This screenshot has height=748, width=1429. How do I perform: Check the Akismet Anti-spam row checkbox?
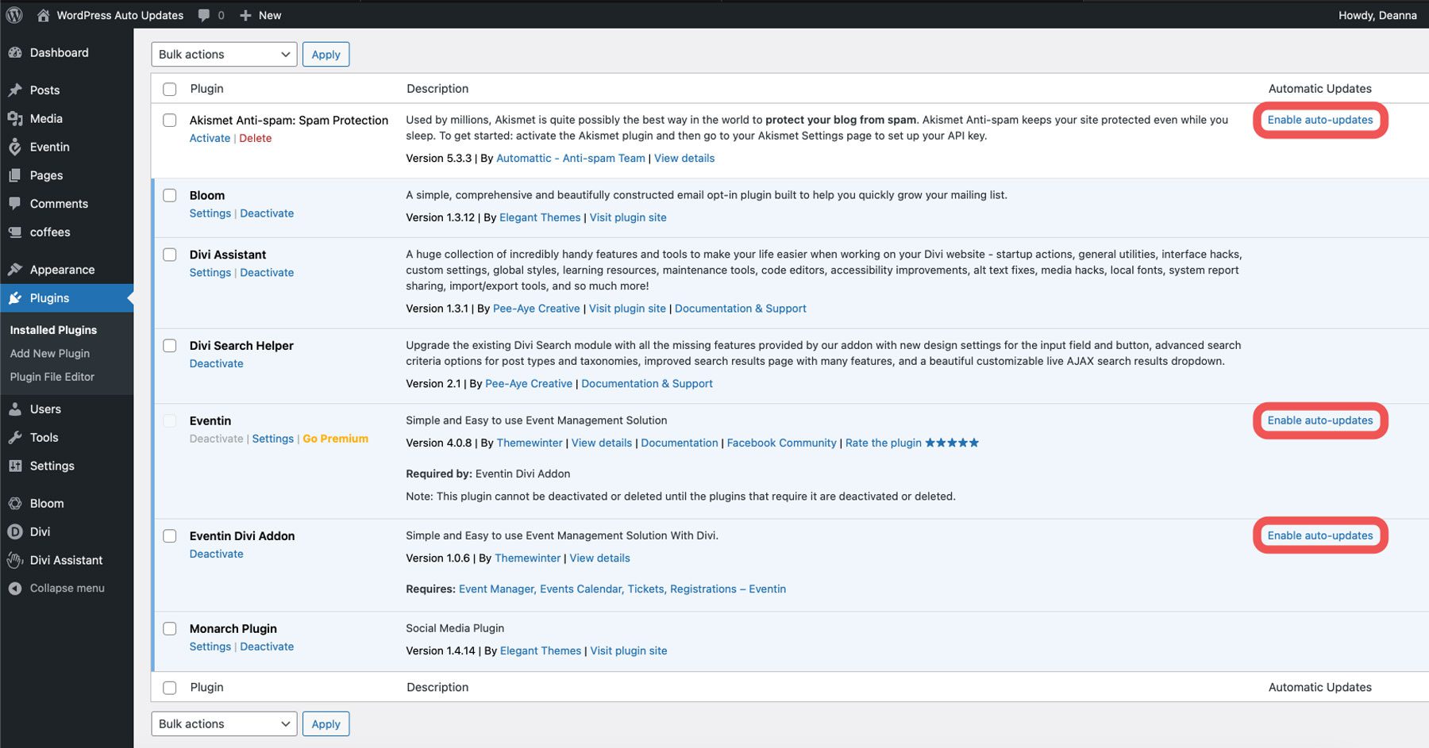[169, 121]
